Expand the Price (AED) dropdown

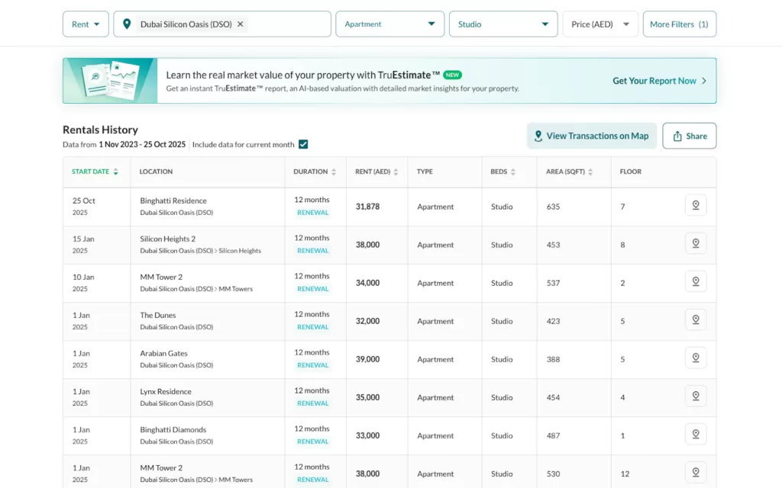(x=599, y=24)
